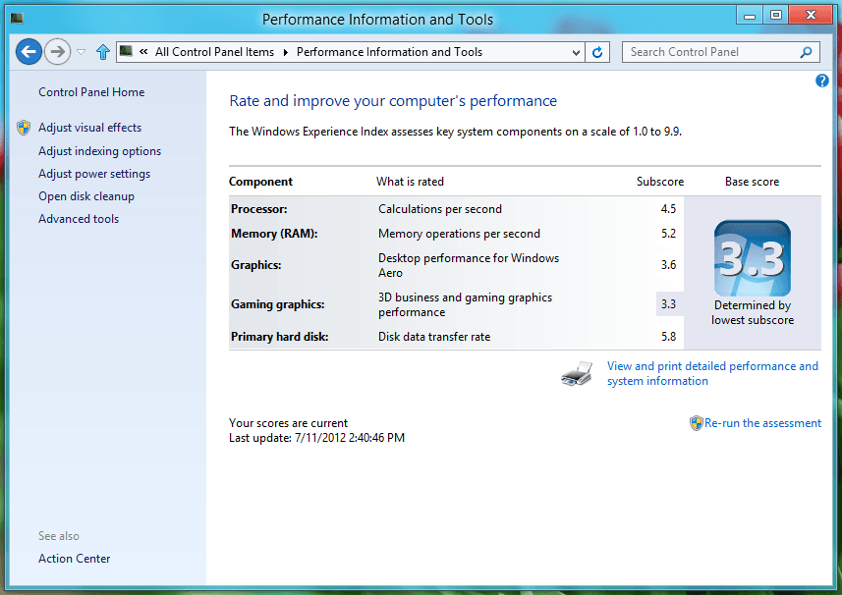Maximize the Performance Information window
The height and width of the screenshot is (595, 842).
pyautogui.click(x=776, y=15)
